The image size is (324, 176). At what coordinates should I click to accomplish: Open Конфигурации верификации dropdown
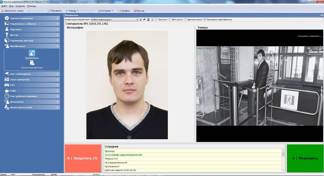137,20
